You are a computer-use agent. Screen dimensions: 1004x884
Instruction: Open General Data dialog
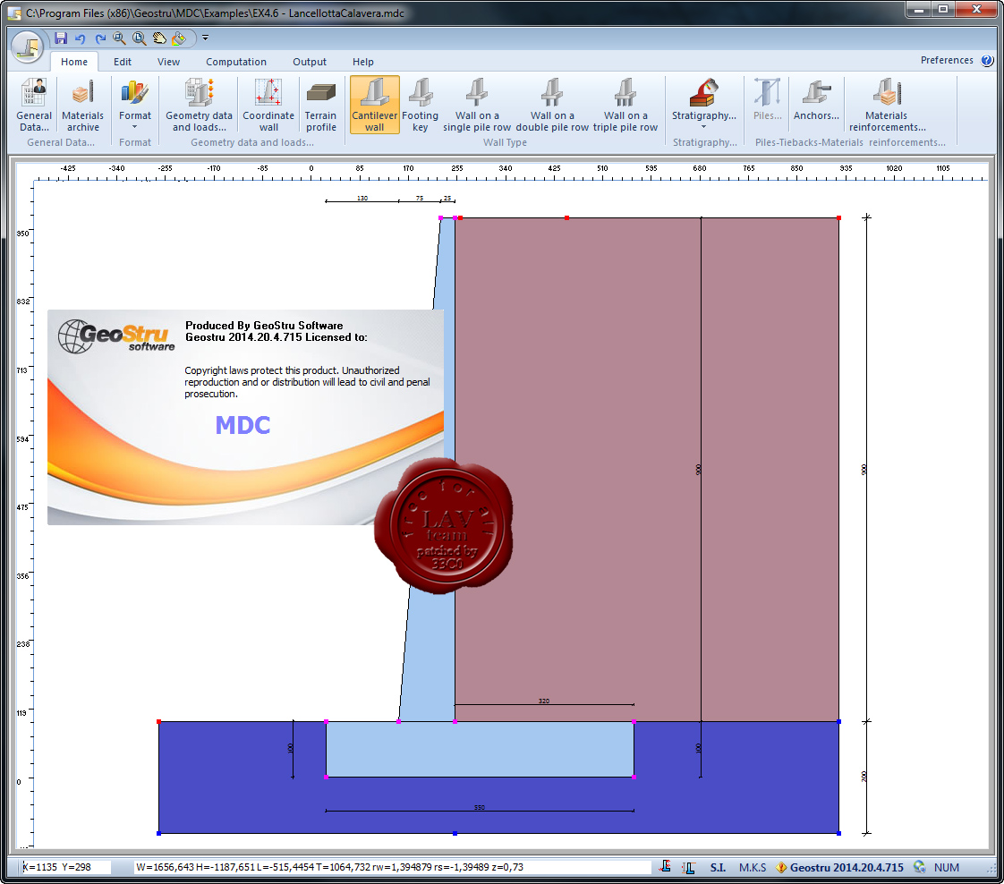click(x=34, y=105)
